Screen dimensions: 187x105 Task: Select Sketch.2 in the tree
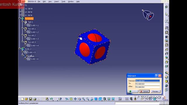click(34, 32)
